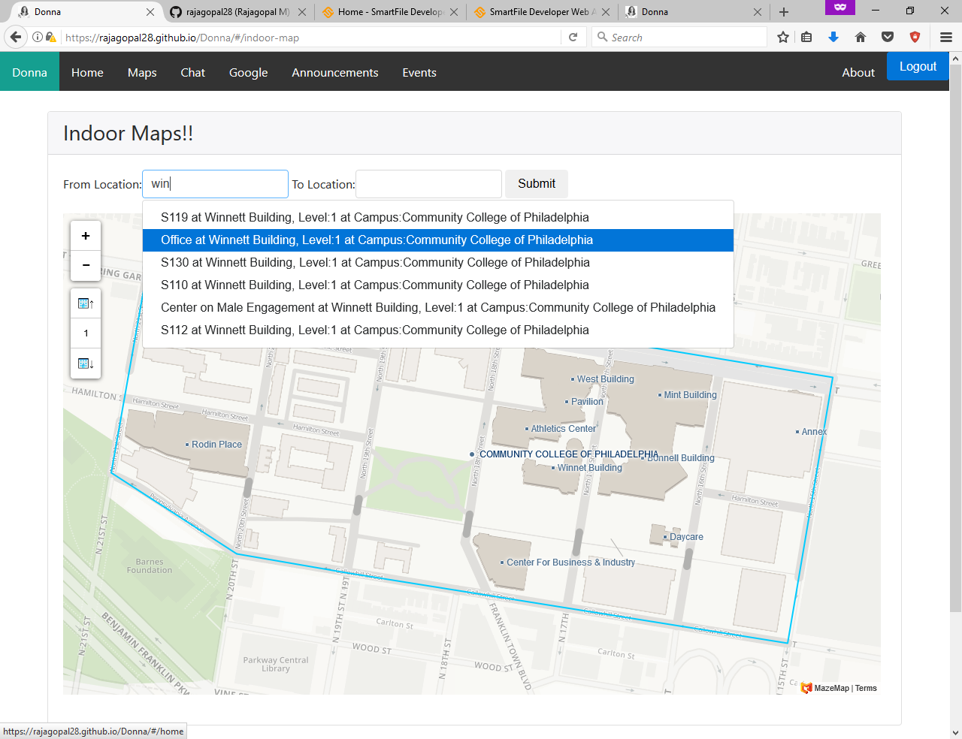Image resolution: width=962 pixels, height=739 pixels.
Task: Select Center on Male Engagement suggestion
Action: (x=438, y=308)
